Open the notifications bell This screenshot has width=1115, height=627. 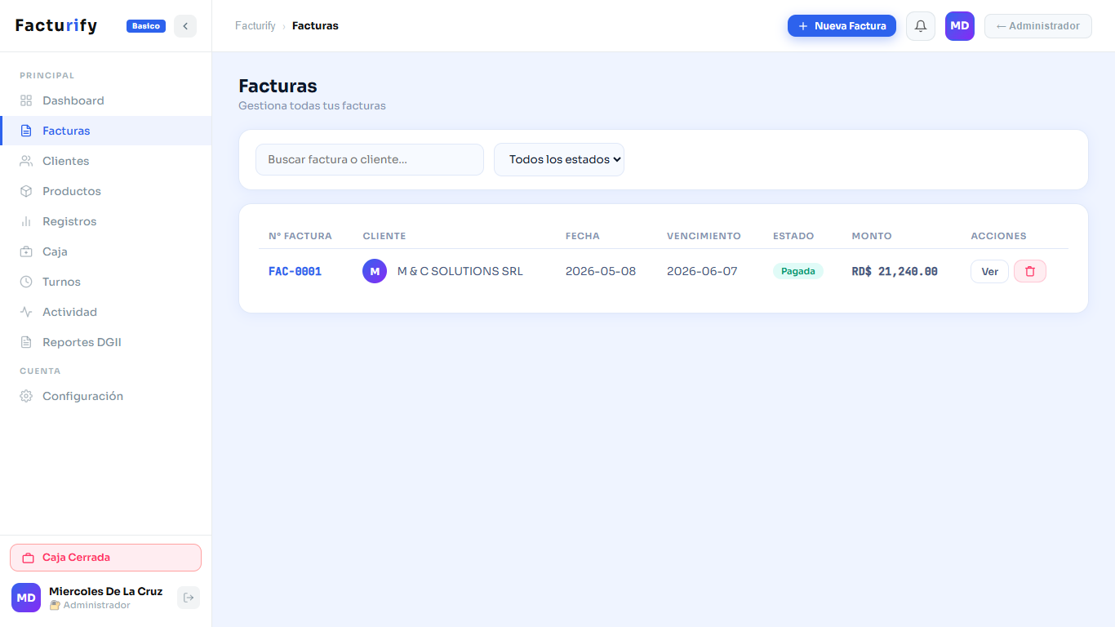[921, 26]
